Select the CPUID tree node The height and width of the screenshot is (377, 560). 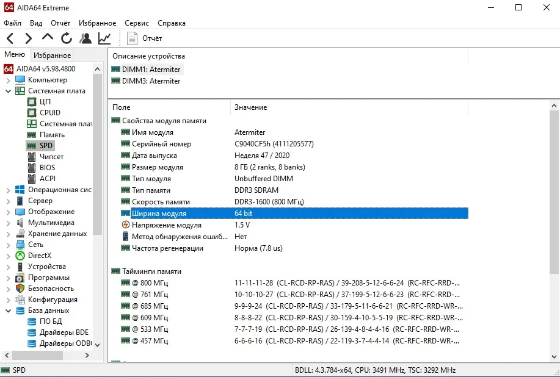coord(50,113)
